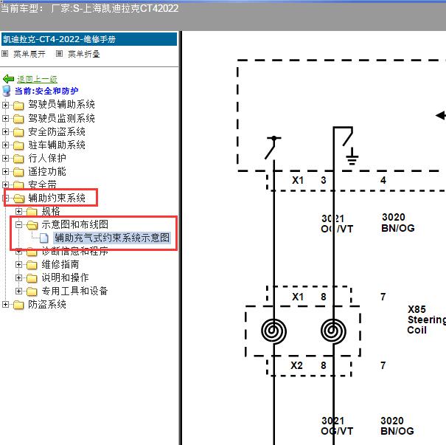Click the 行人保护 folder icon
Screen dimensions: 446x445
[18, 159]
